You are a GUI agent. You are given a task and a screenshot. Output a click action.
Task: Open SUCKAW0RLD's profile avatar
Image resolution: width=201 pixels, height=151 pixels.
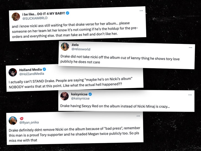[16, 16]
